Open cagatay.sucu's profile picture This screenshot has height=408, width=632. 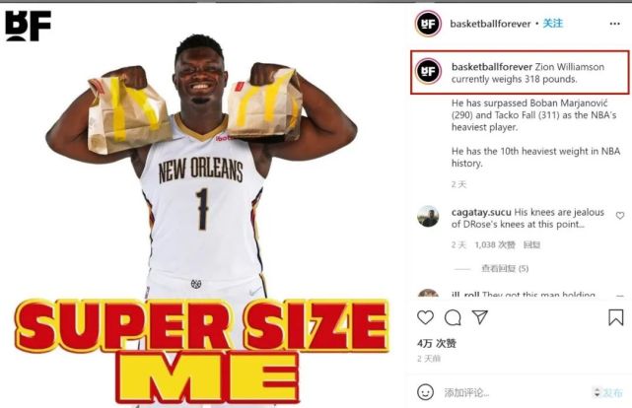(428, 216)
